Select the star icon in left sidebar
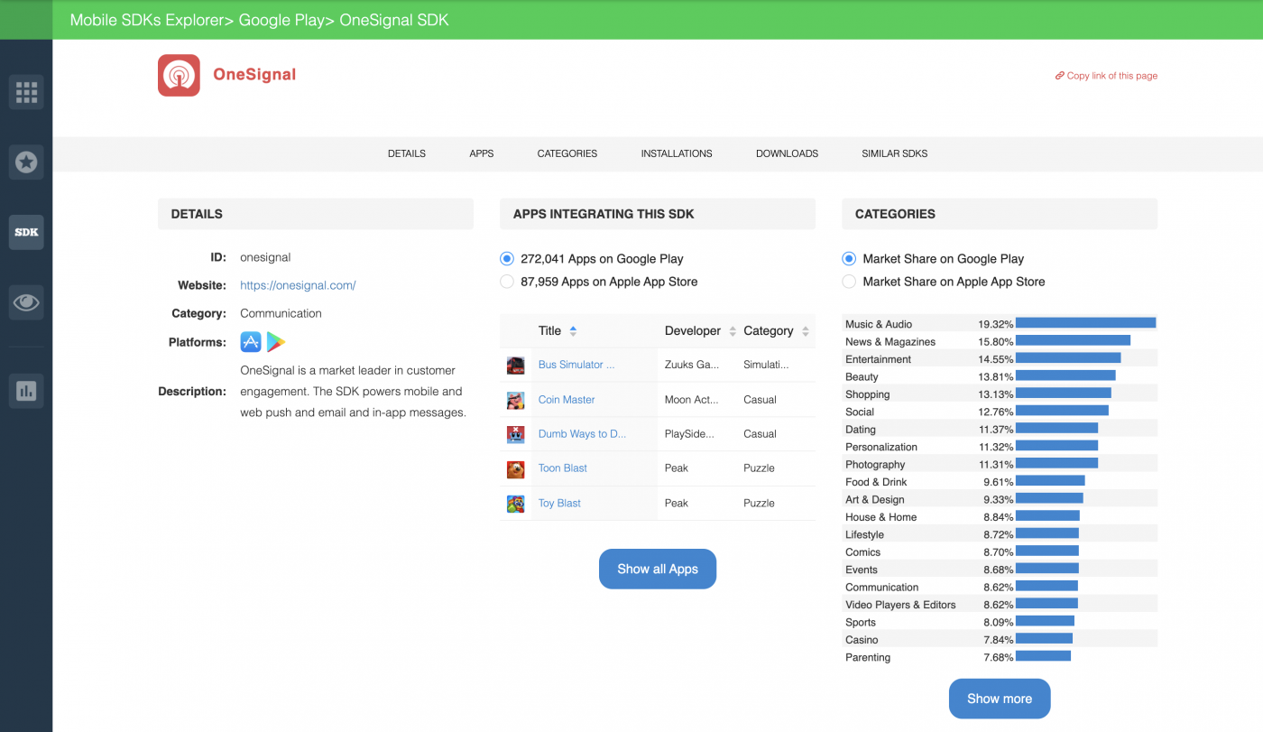 coord(26,162)
